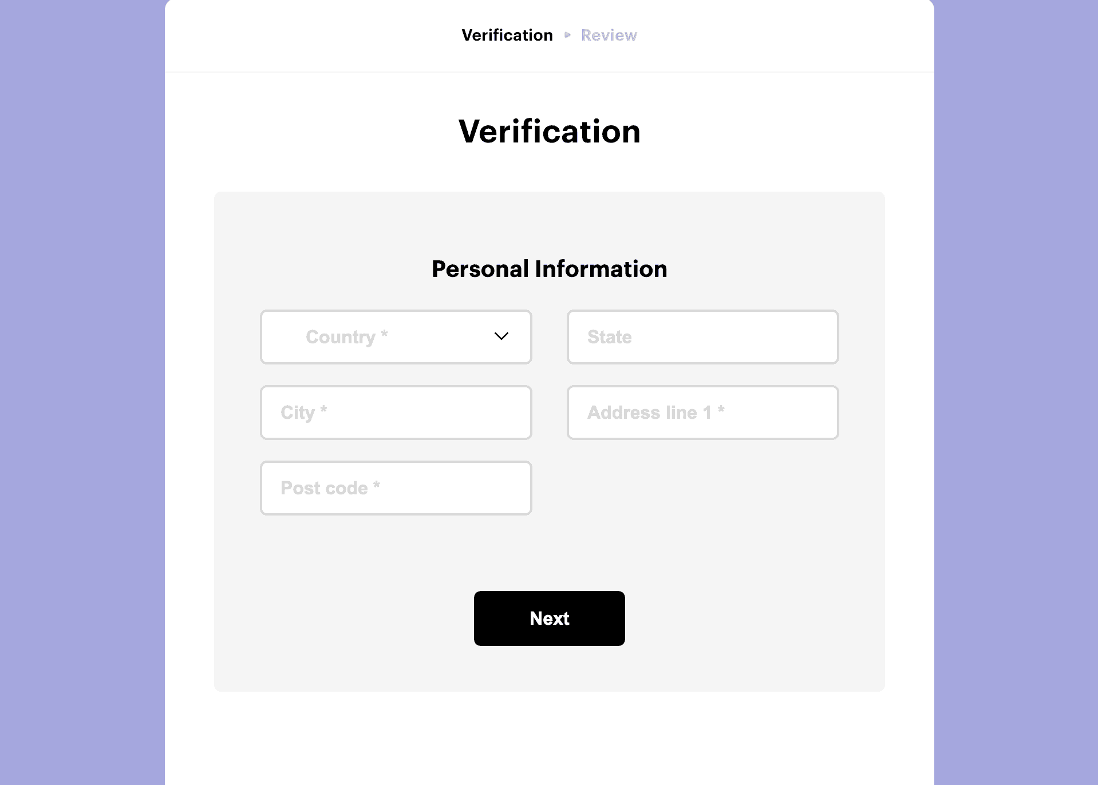Click the Personal Information section title
This screenshot has width=1098, height=785.
[x=550, y=269]
